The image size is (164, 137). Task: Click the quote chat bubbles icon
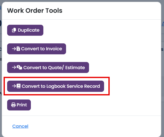click(x=19, y=67)
